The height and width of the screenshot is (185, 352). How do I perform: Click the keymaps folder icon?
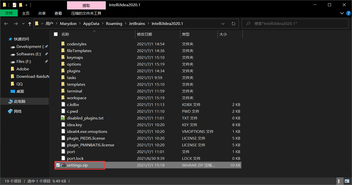pos(63,57)
